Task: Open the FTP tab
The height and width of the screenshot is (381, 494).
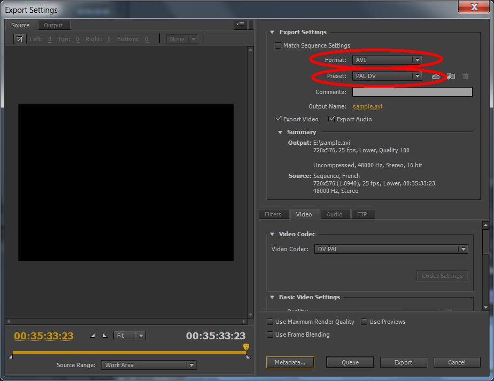Action: [362, 214]
